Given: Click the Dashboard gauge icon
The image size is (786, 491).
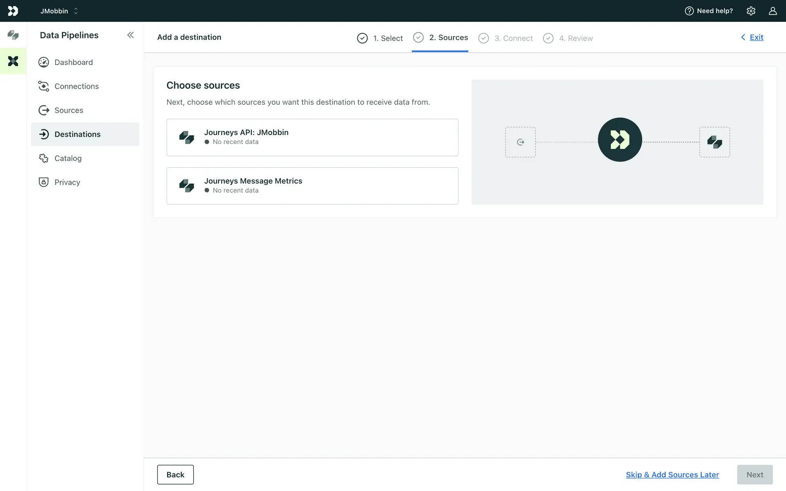Looking at the screenshot, I should coord(43,62).
